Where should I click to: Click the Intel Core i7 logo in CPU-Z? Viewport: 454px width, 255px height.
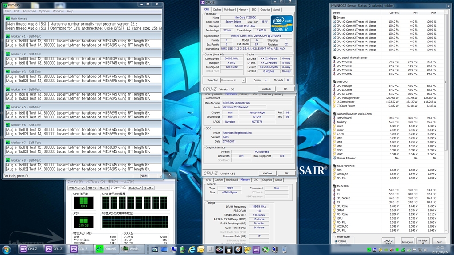pyautogui.click(x=282, y=23)
